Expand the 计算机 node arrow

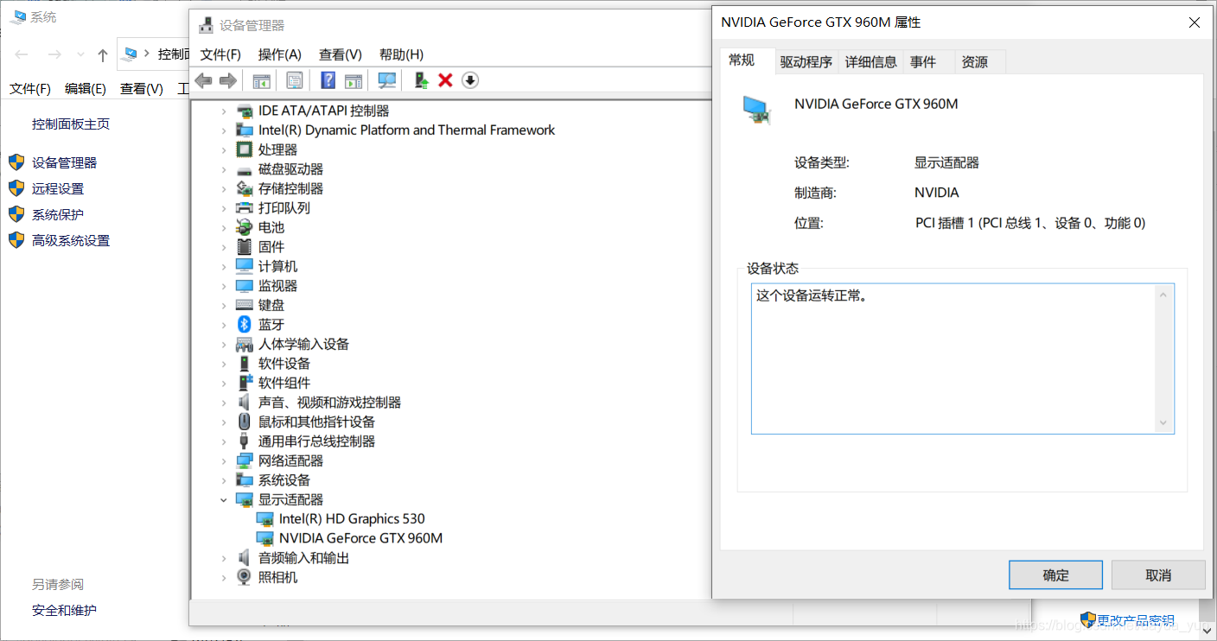[x=224, y=266]
